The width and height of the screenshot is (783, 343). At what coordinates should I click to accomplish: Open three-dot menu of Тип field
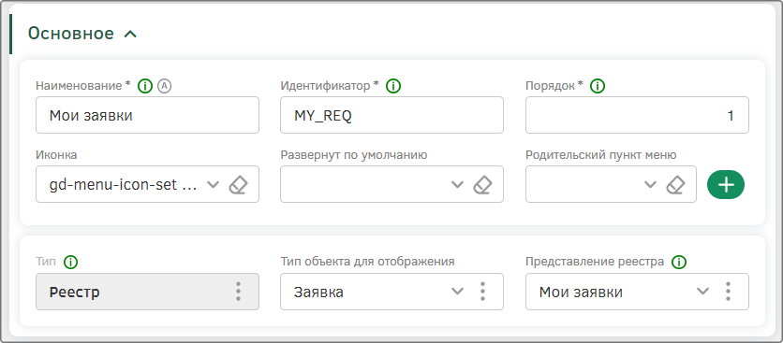pos(238,292)
